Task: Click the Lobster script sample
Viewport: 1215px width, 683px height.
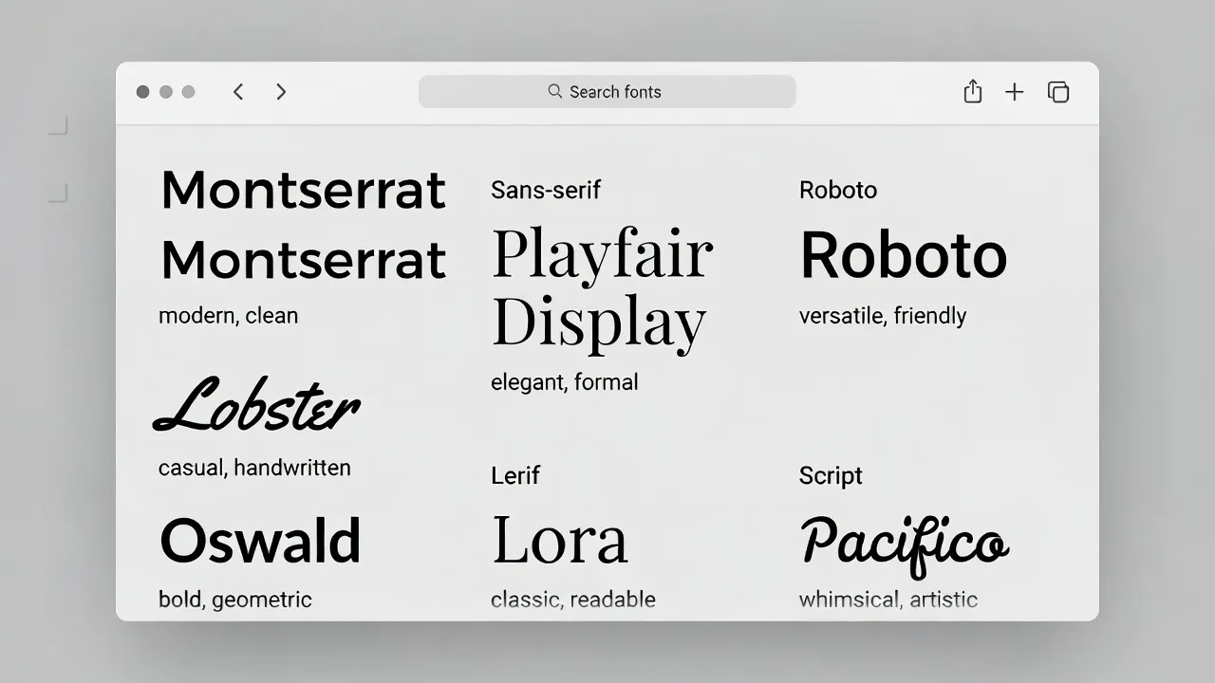Action: (256, 406)
